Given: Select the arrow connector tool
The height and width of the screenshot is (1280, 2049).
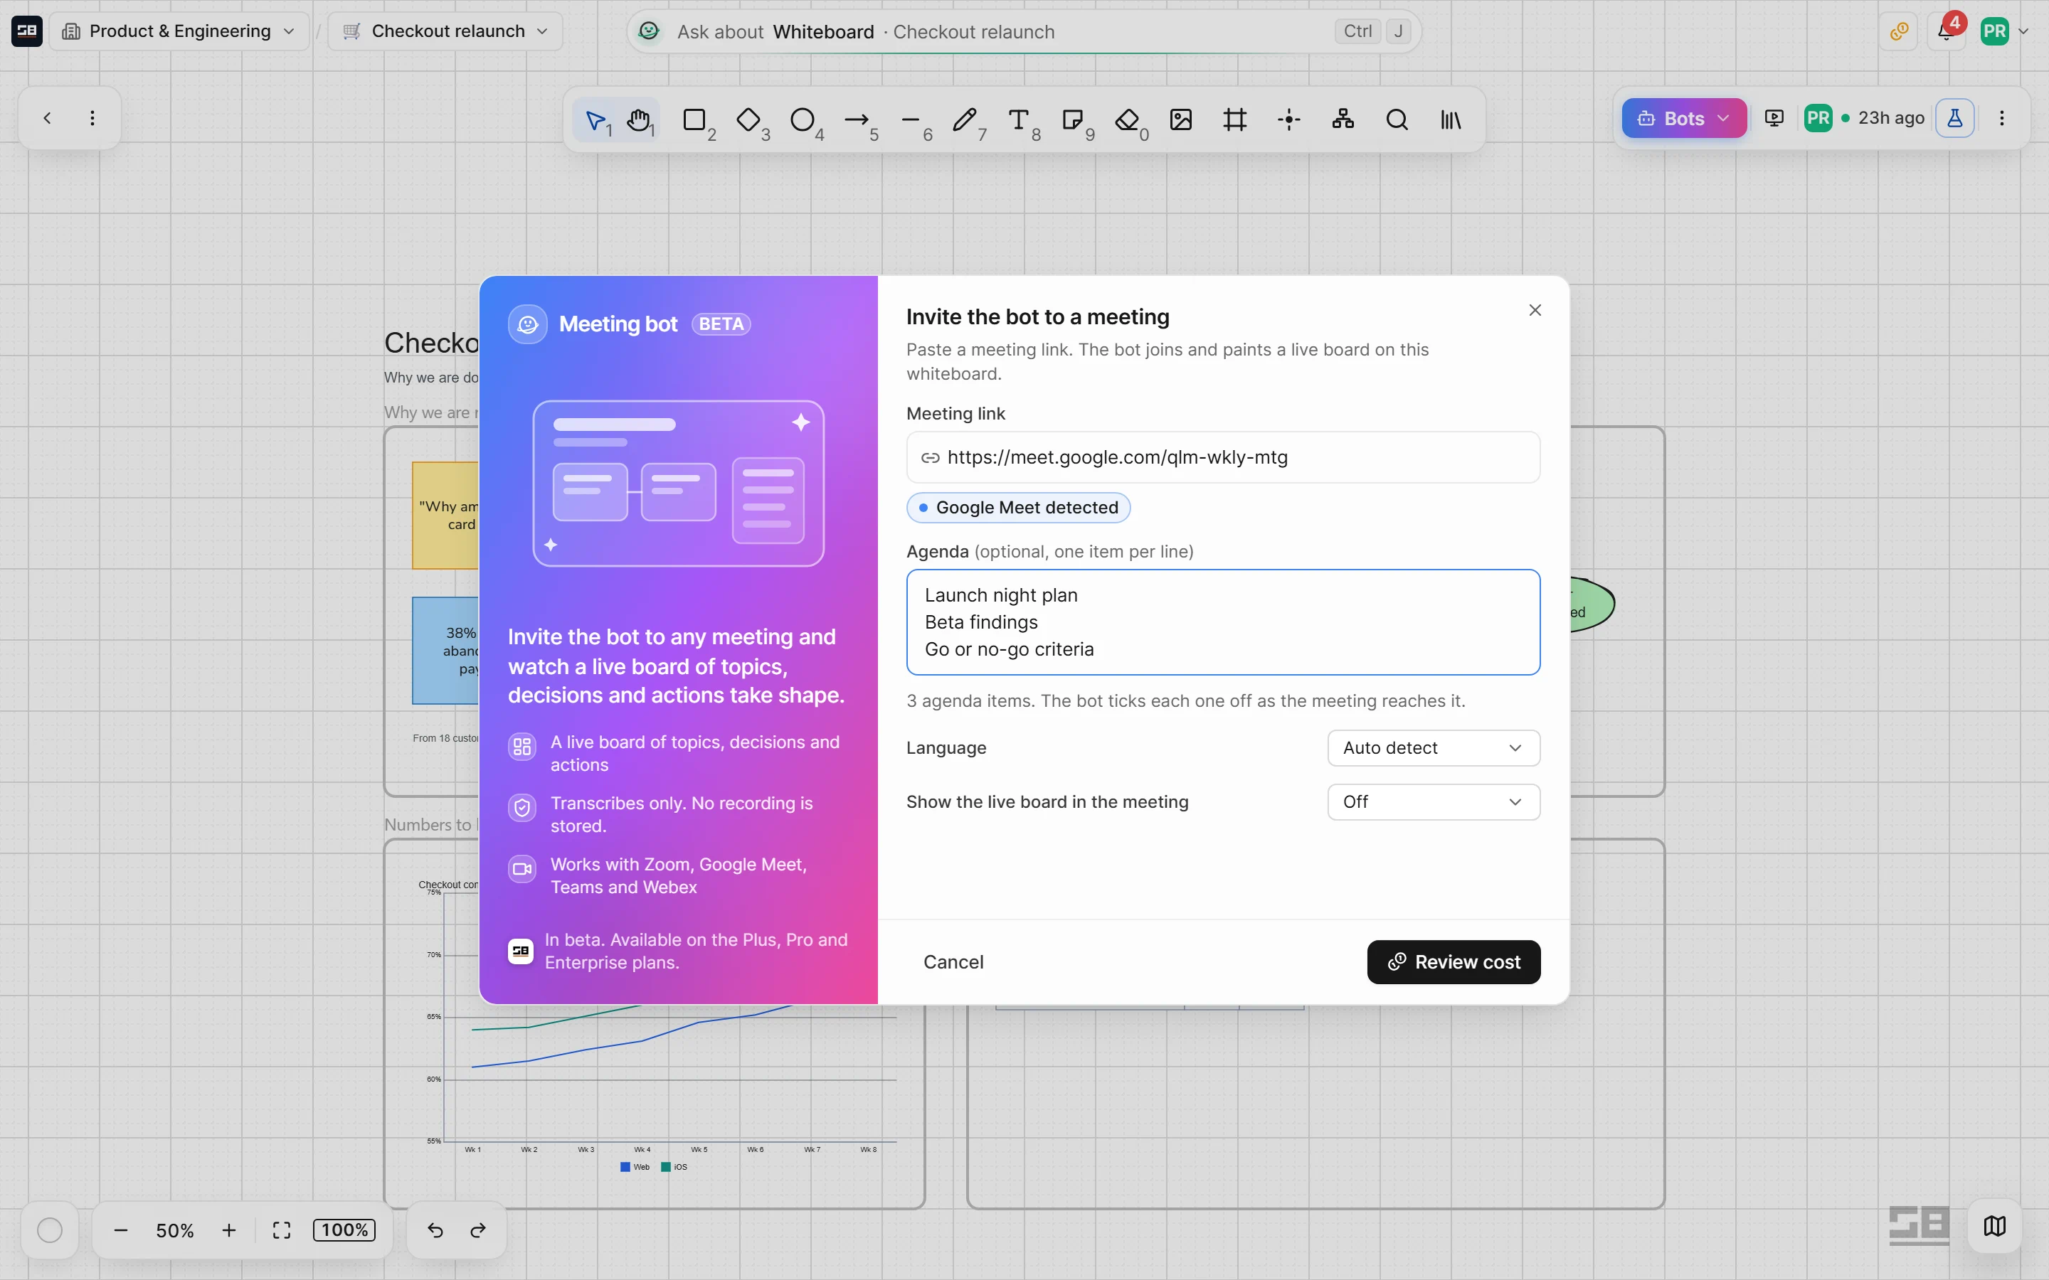Looking at the screenshot, I should coord(857,119).
